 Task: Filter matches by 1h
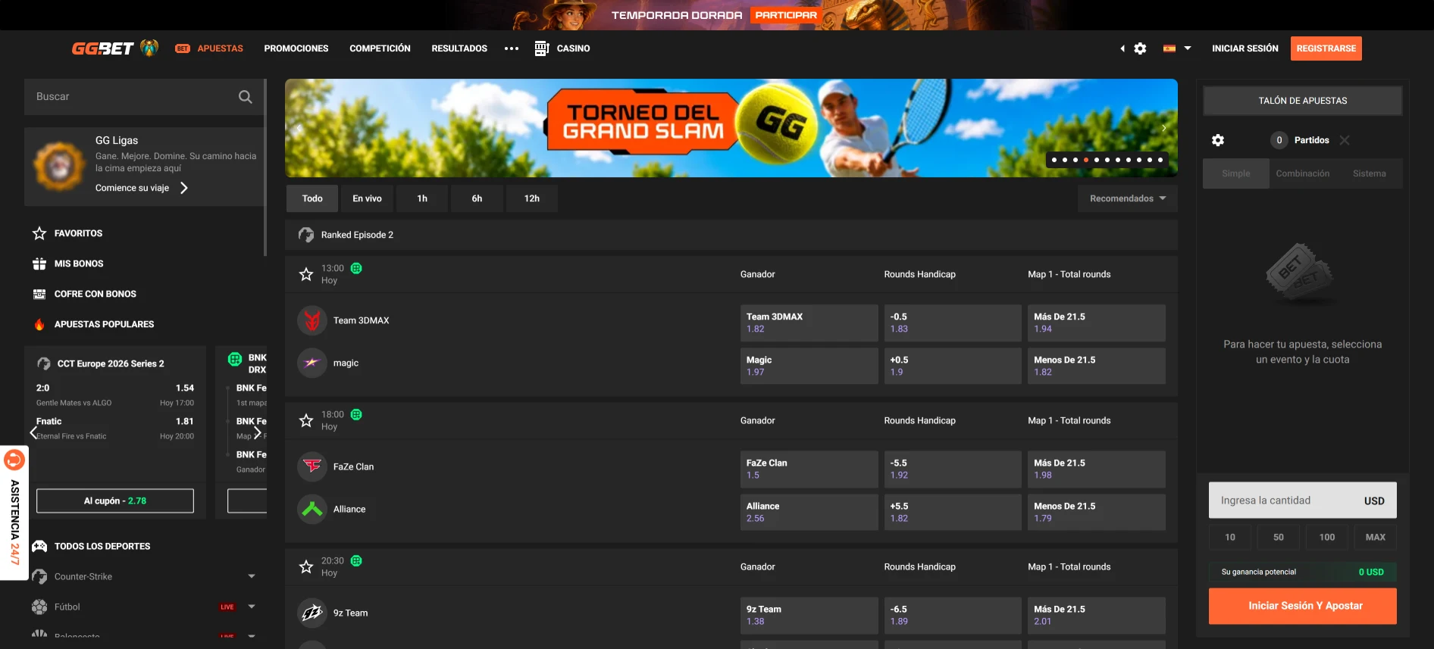click(422, 198)
